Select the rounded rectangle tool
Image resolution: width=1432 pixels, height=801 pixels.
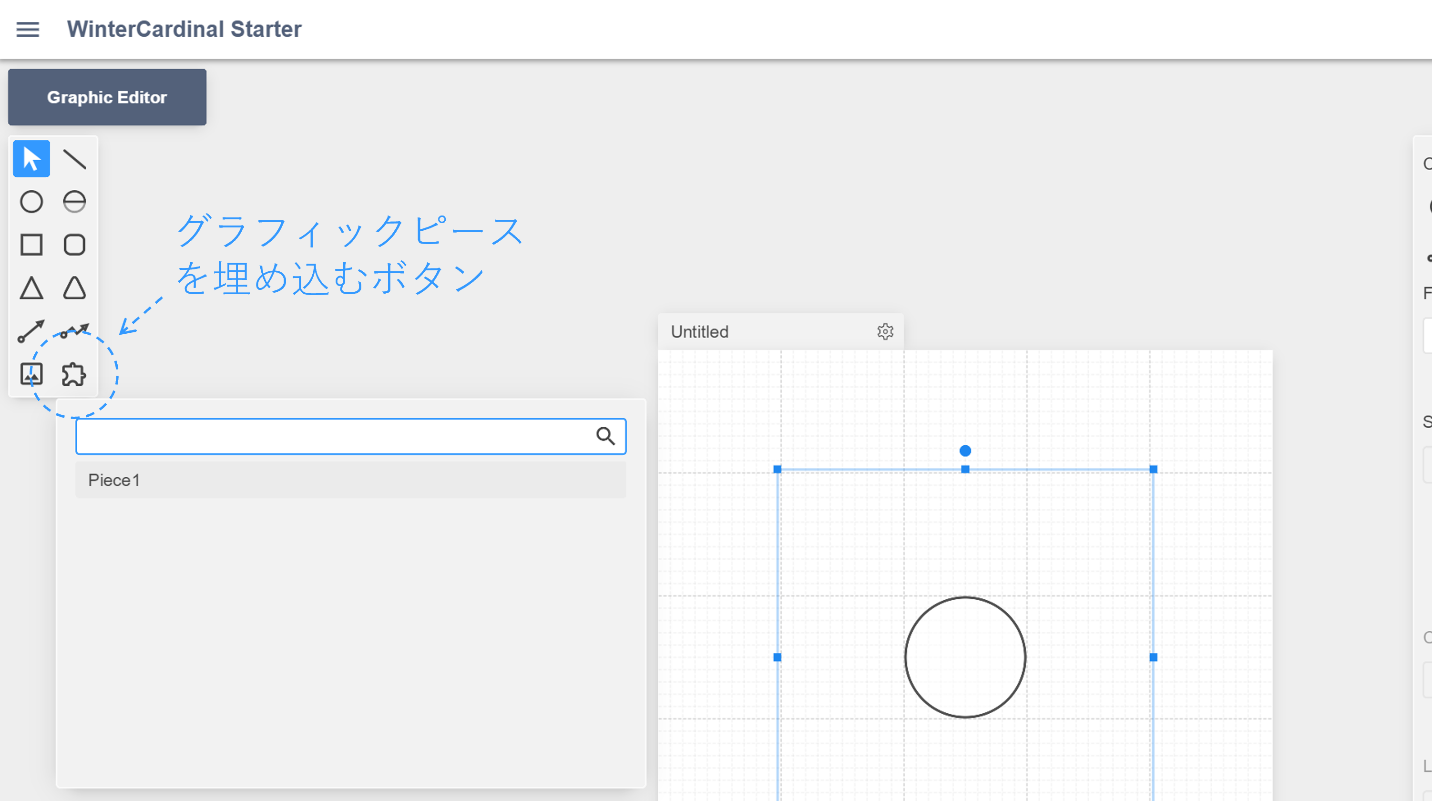[74, 244]
